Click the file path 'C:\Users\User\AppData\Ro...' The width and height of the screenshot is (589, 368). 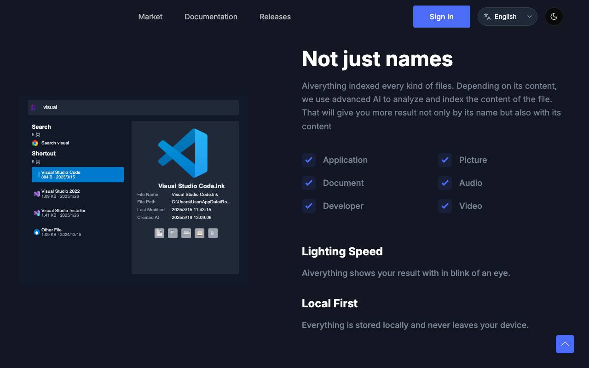(202, 202)
